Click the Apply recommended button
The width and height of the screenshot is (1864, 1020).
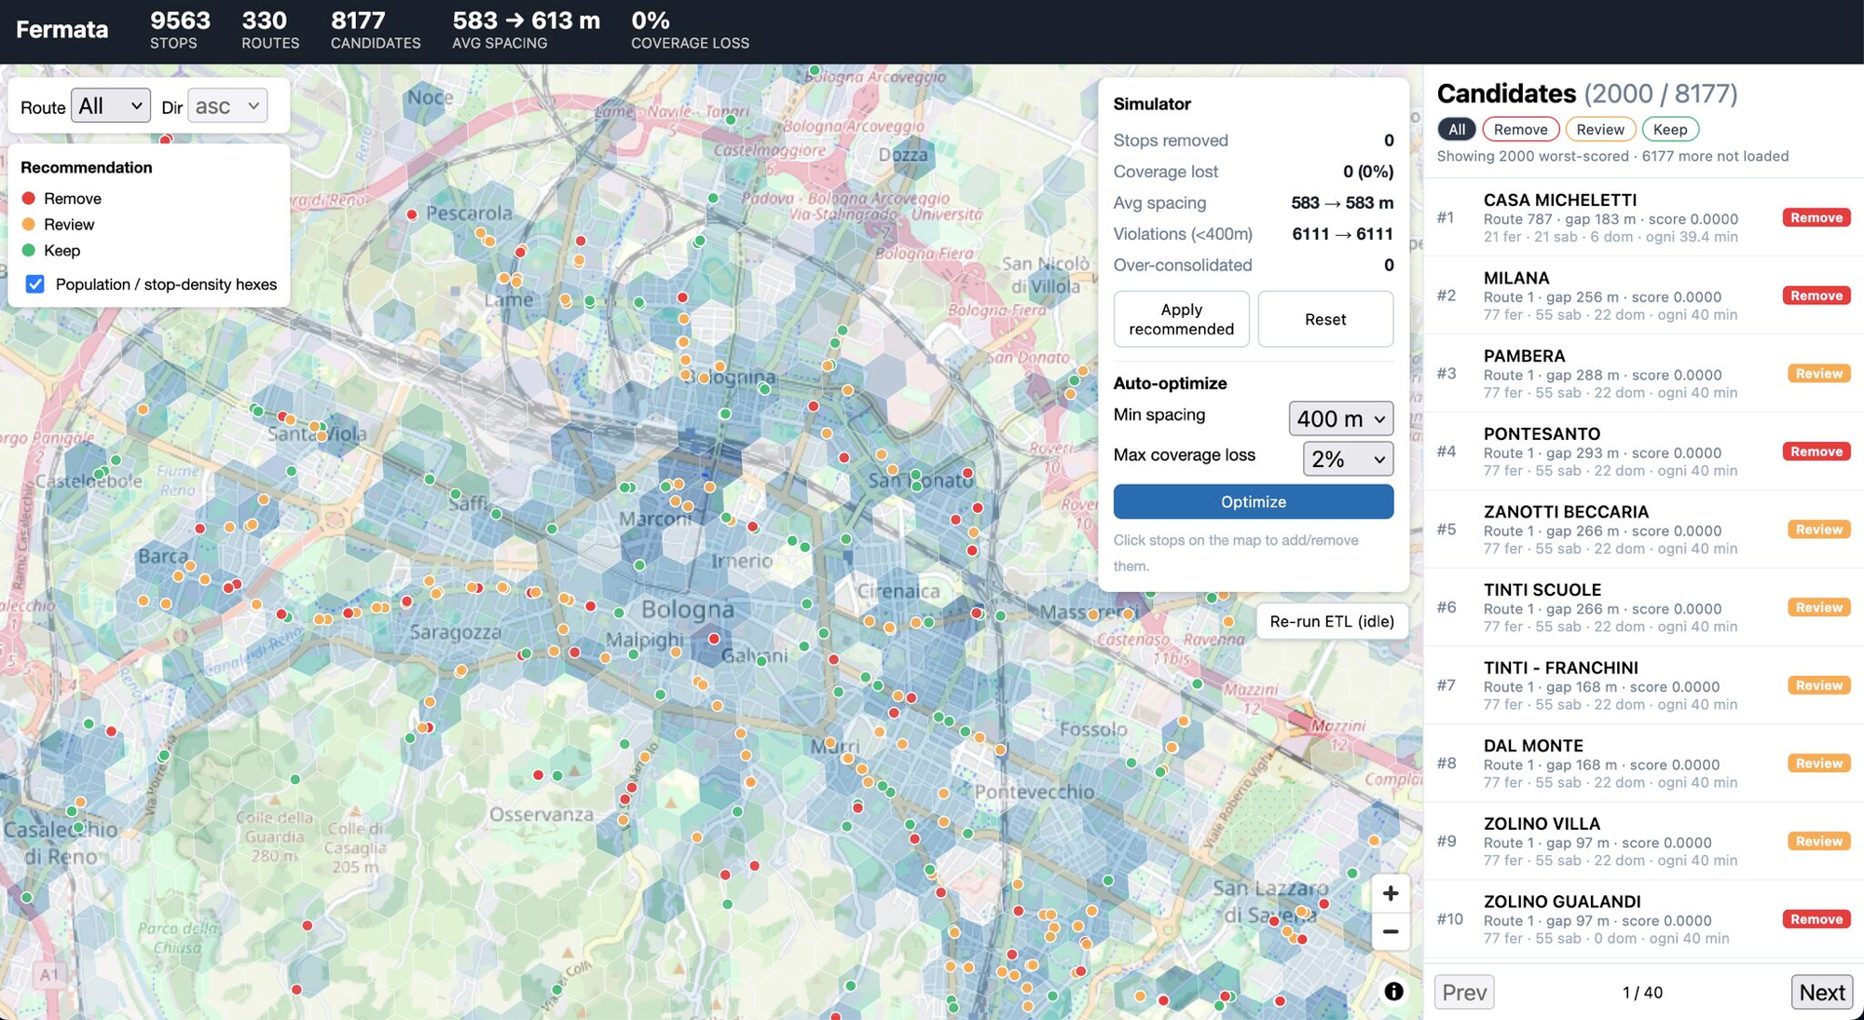pyautogui.click(x=1181, y=319)
